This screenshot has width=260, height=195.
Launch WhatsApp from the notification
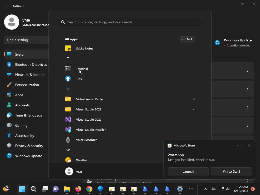pos(188,171)
